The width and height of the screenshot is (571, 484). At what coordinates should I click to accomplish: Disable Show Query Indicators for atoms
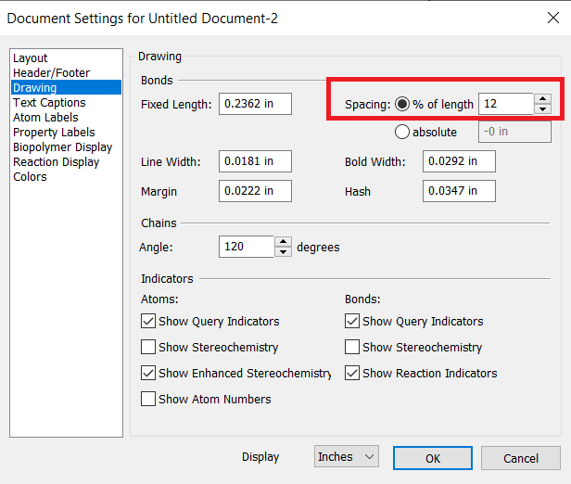tap(148, 322)
